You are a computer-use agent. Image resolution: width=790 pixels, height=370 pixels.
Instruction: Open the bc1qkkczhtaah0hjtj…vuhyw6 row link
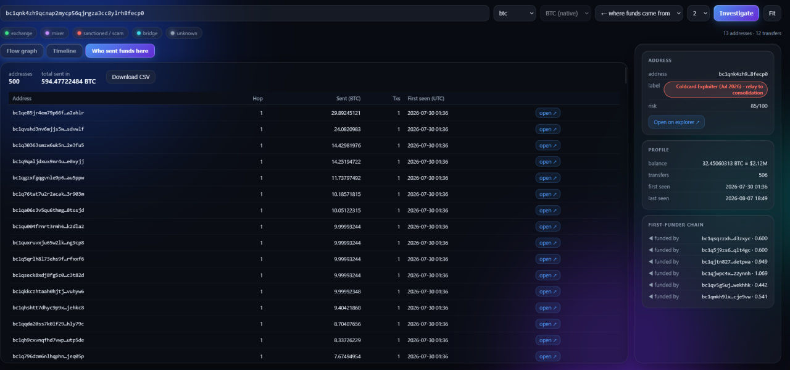point(547,292)
